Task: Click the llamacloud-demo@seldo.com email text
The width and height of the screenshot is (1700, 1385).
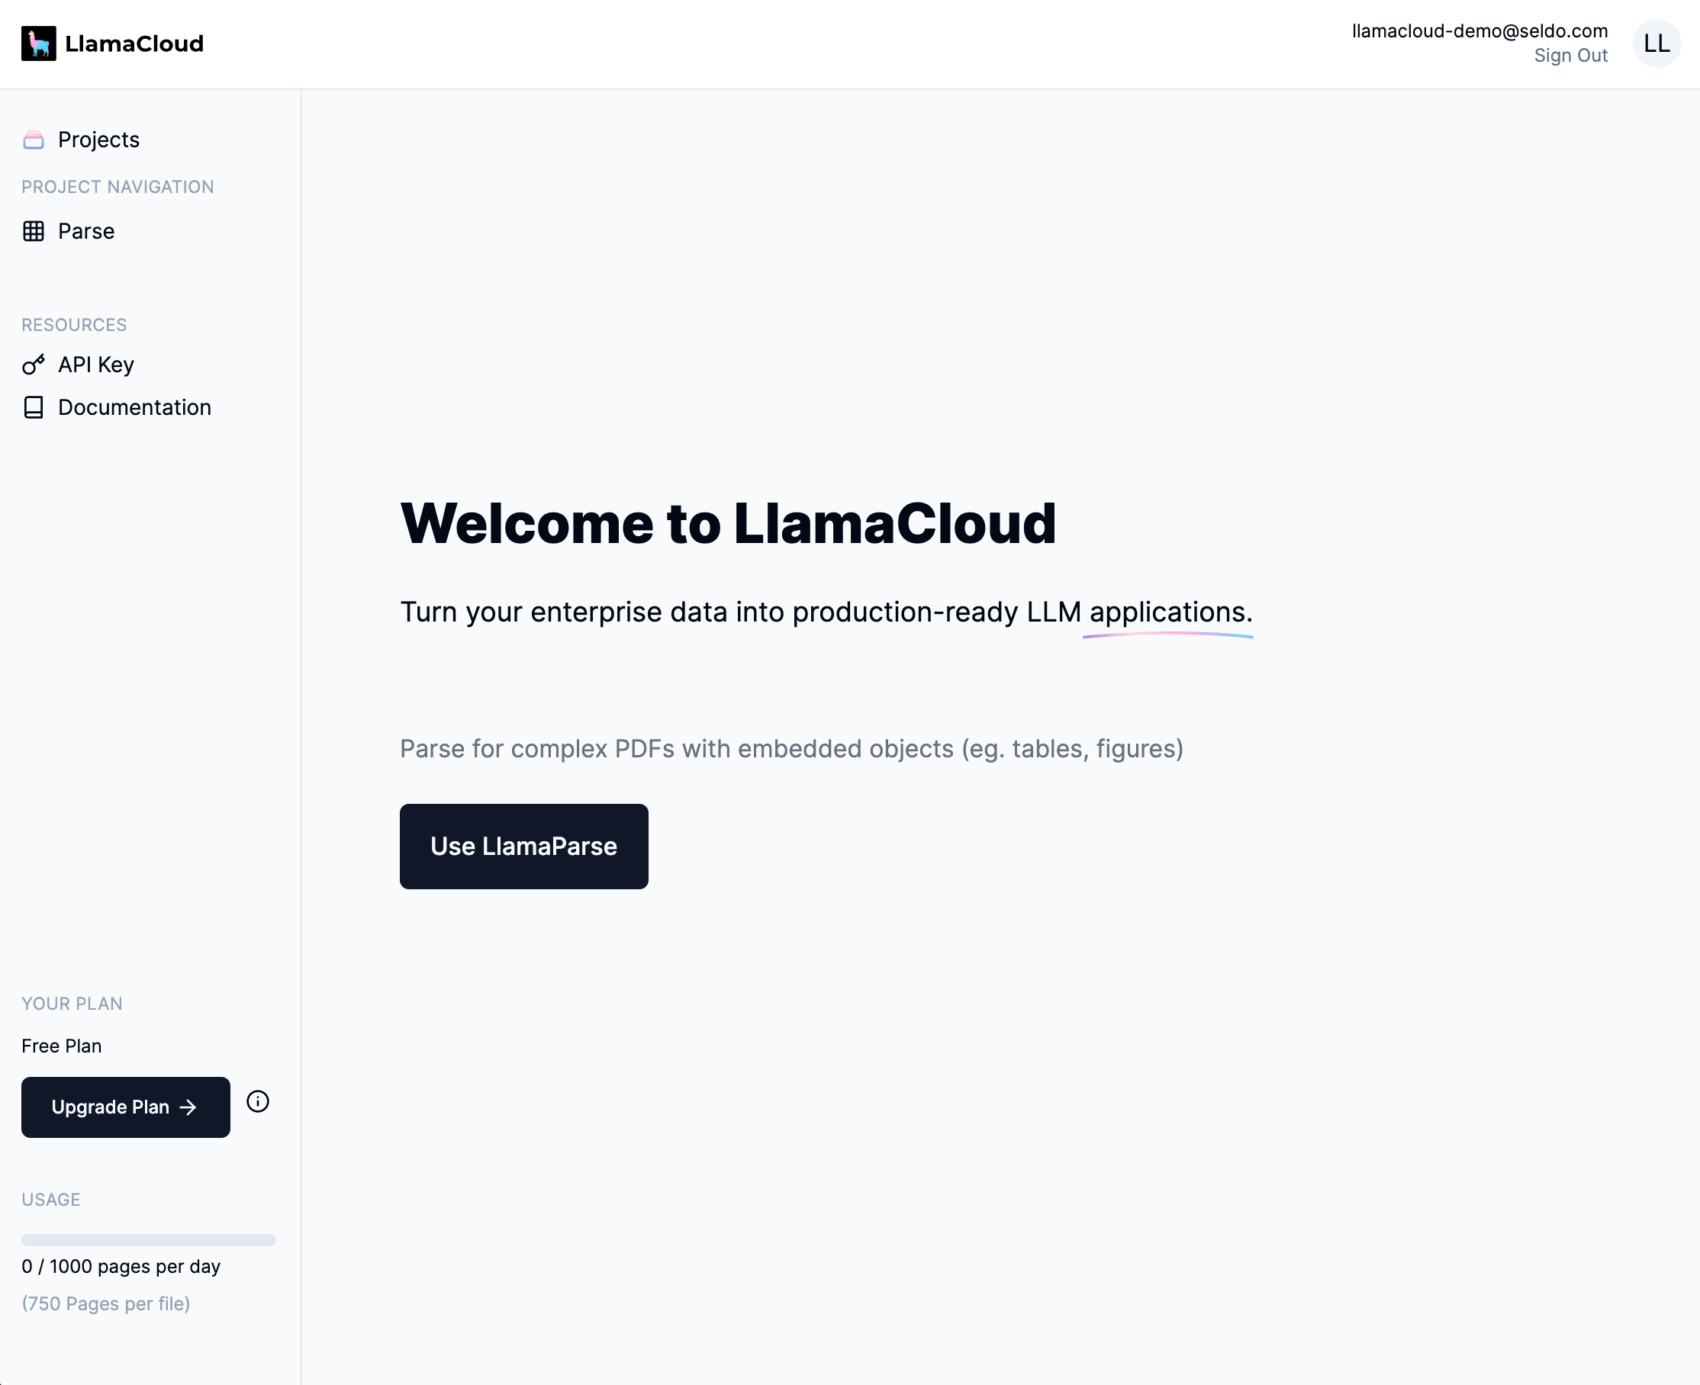Action: [x=1479, y=31]
